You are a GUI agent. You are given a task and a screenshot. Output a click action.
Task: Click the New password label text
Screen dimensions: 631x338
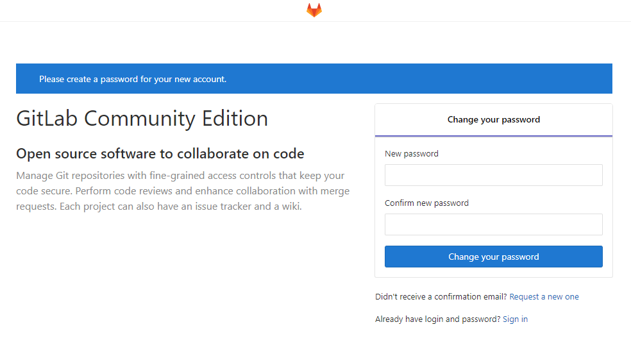(x=412, y=154)
